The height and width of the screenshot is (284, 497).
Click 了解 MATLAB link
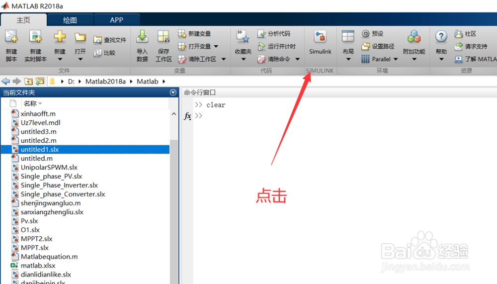tap(476, 59)
